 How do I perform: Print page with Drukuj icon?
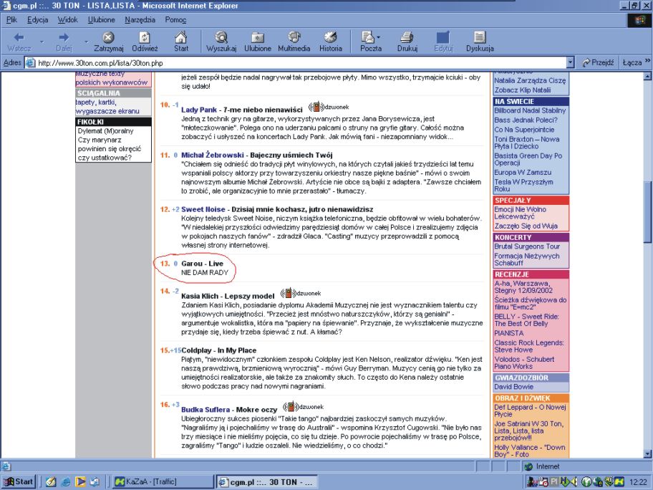click(407, 37)
